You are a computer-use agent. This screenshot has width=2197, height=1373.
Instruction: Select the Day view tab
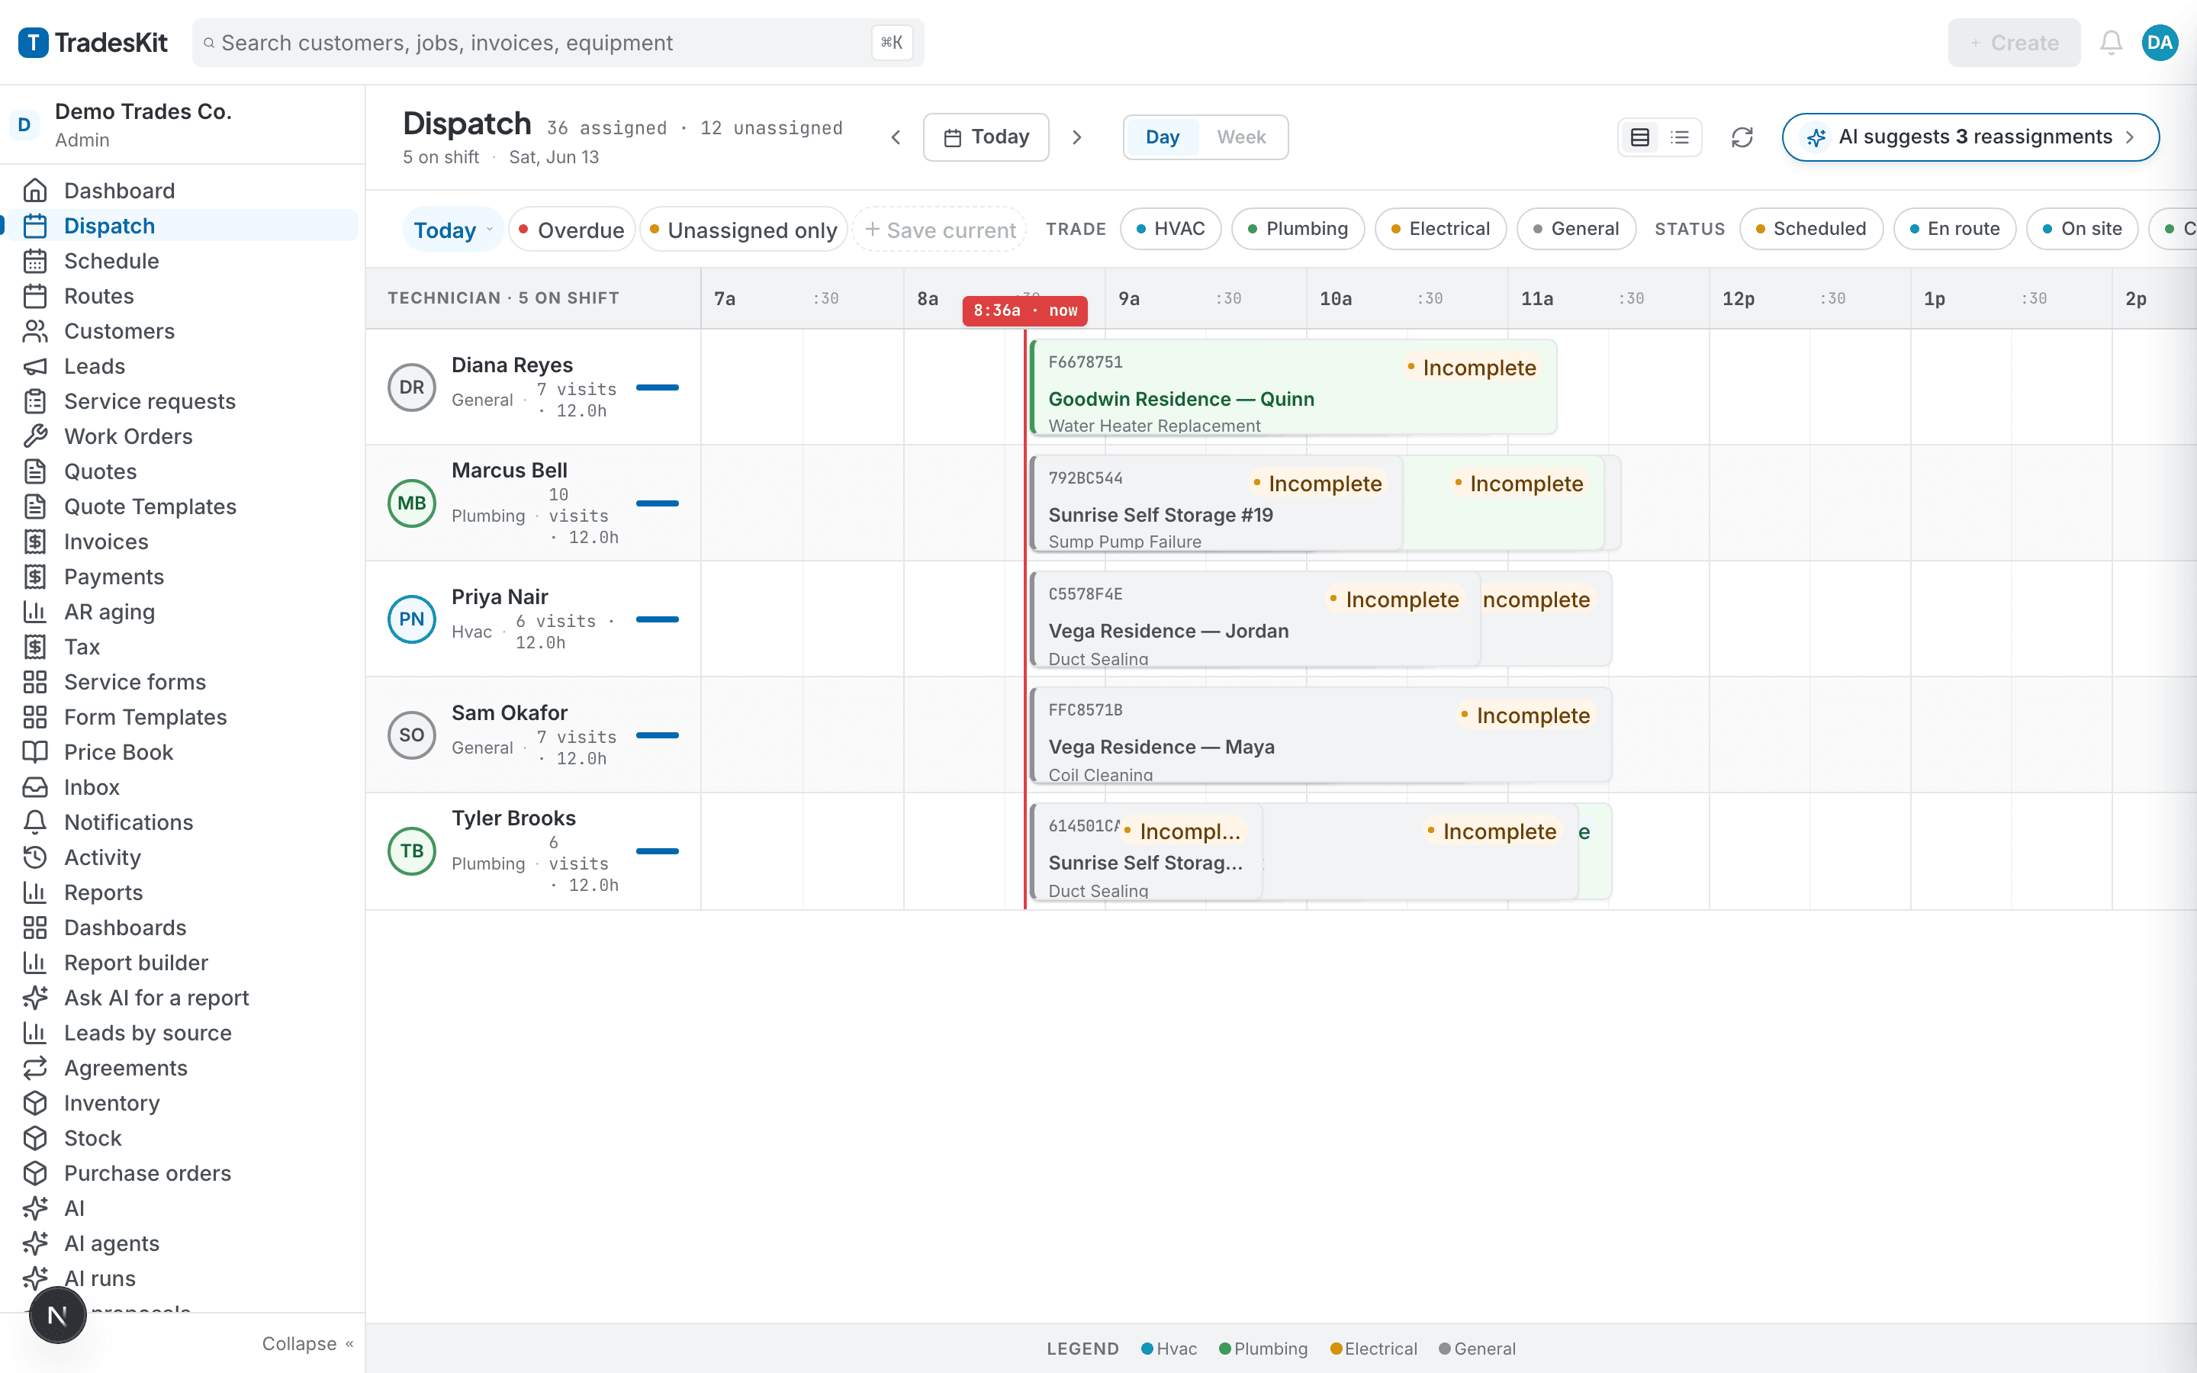tap(1162, 137)
